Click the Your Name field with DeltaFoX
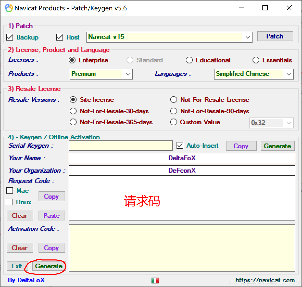The height and width of the screenshot is (287, 302). (182, 158)
